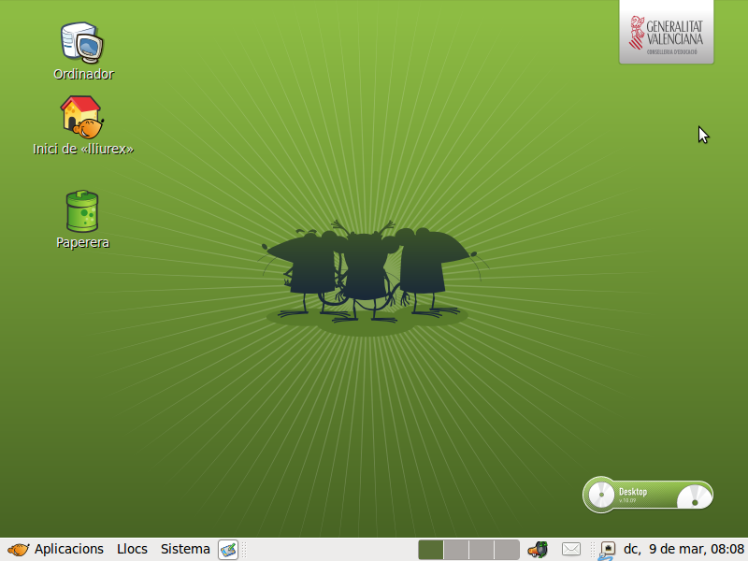Screen dimensions: 748x561
Task: Open the Inici de «lliurex» home folder icon
Action: (x=82, y=117)
